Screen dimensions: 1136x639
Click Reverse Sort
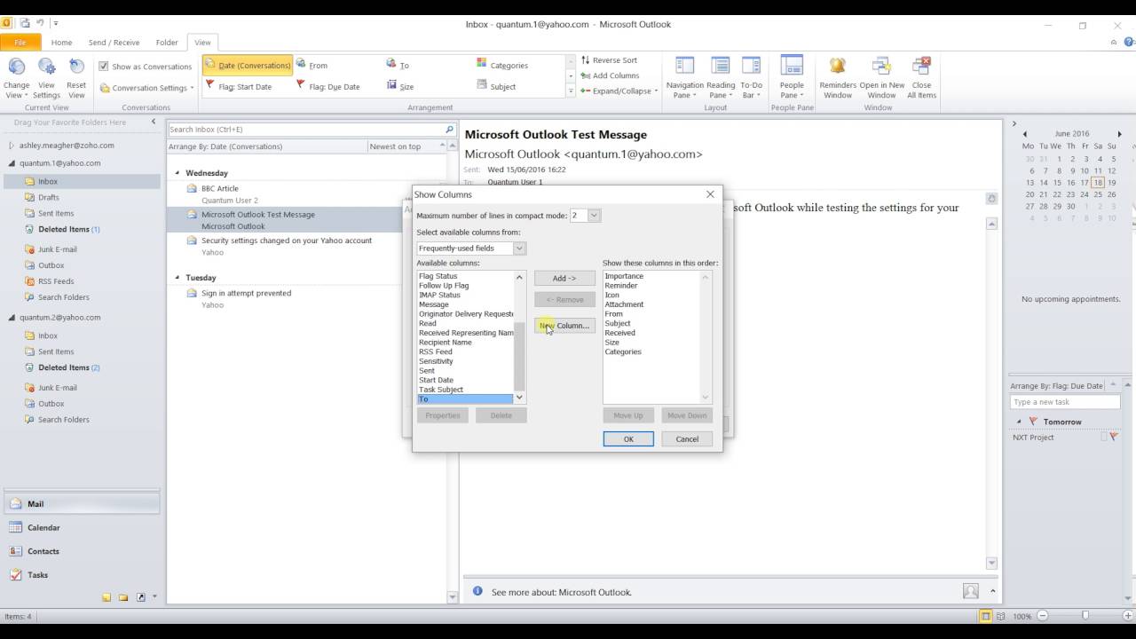pos(610,60)
